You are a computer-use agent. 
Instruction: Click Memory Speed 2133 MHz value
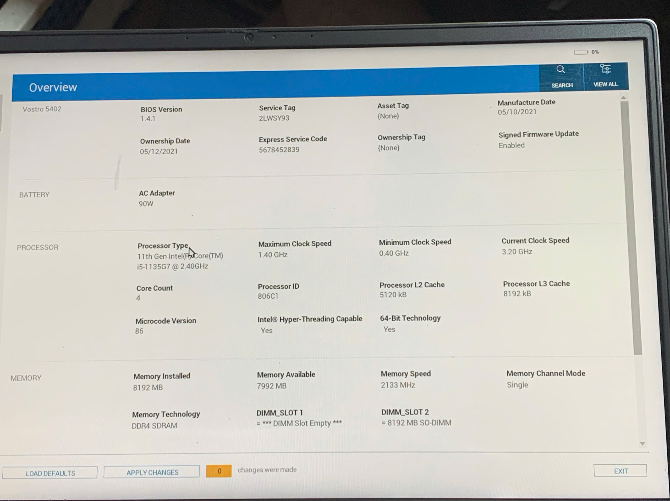click(398, 385)
